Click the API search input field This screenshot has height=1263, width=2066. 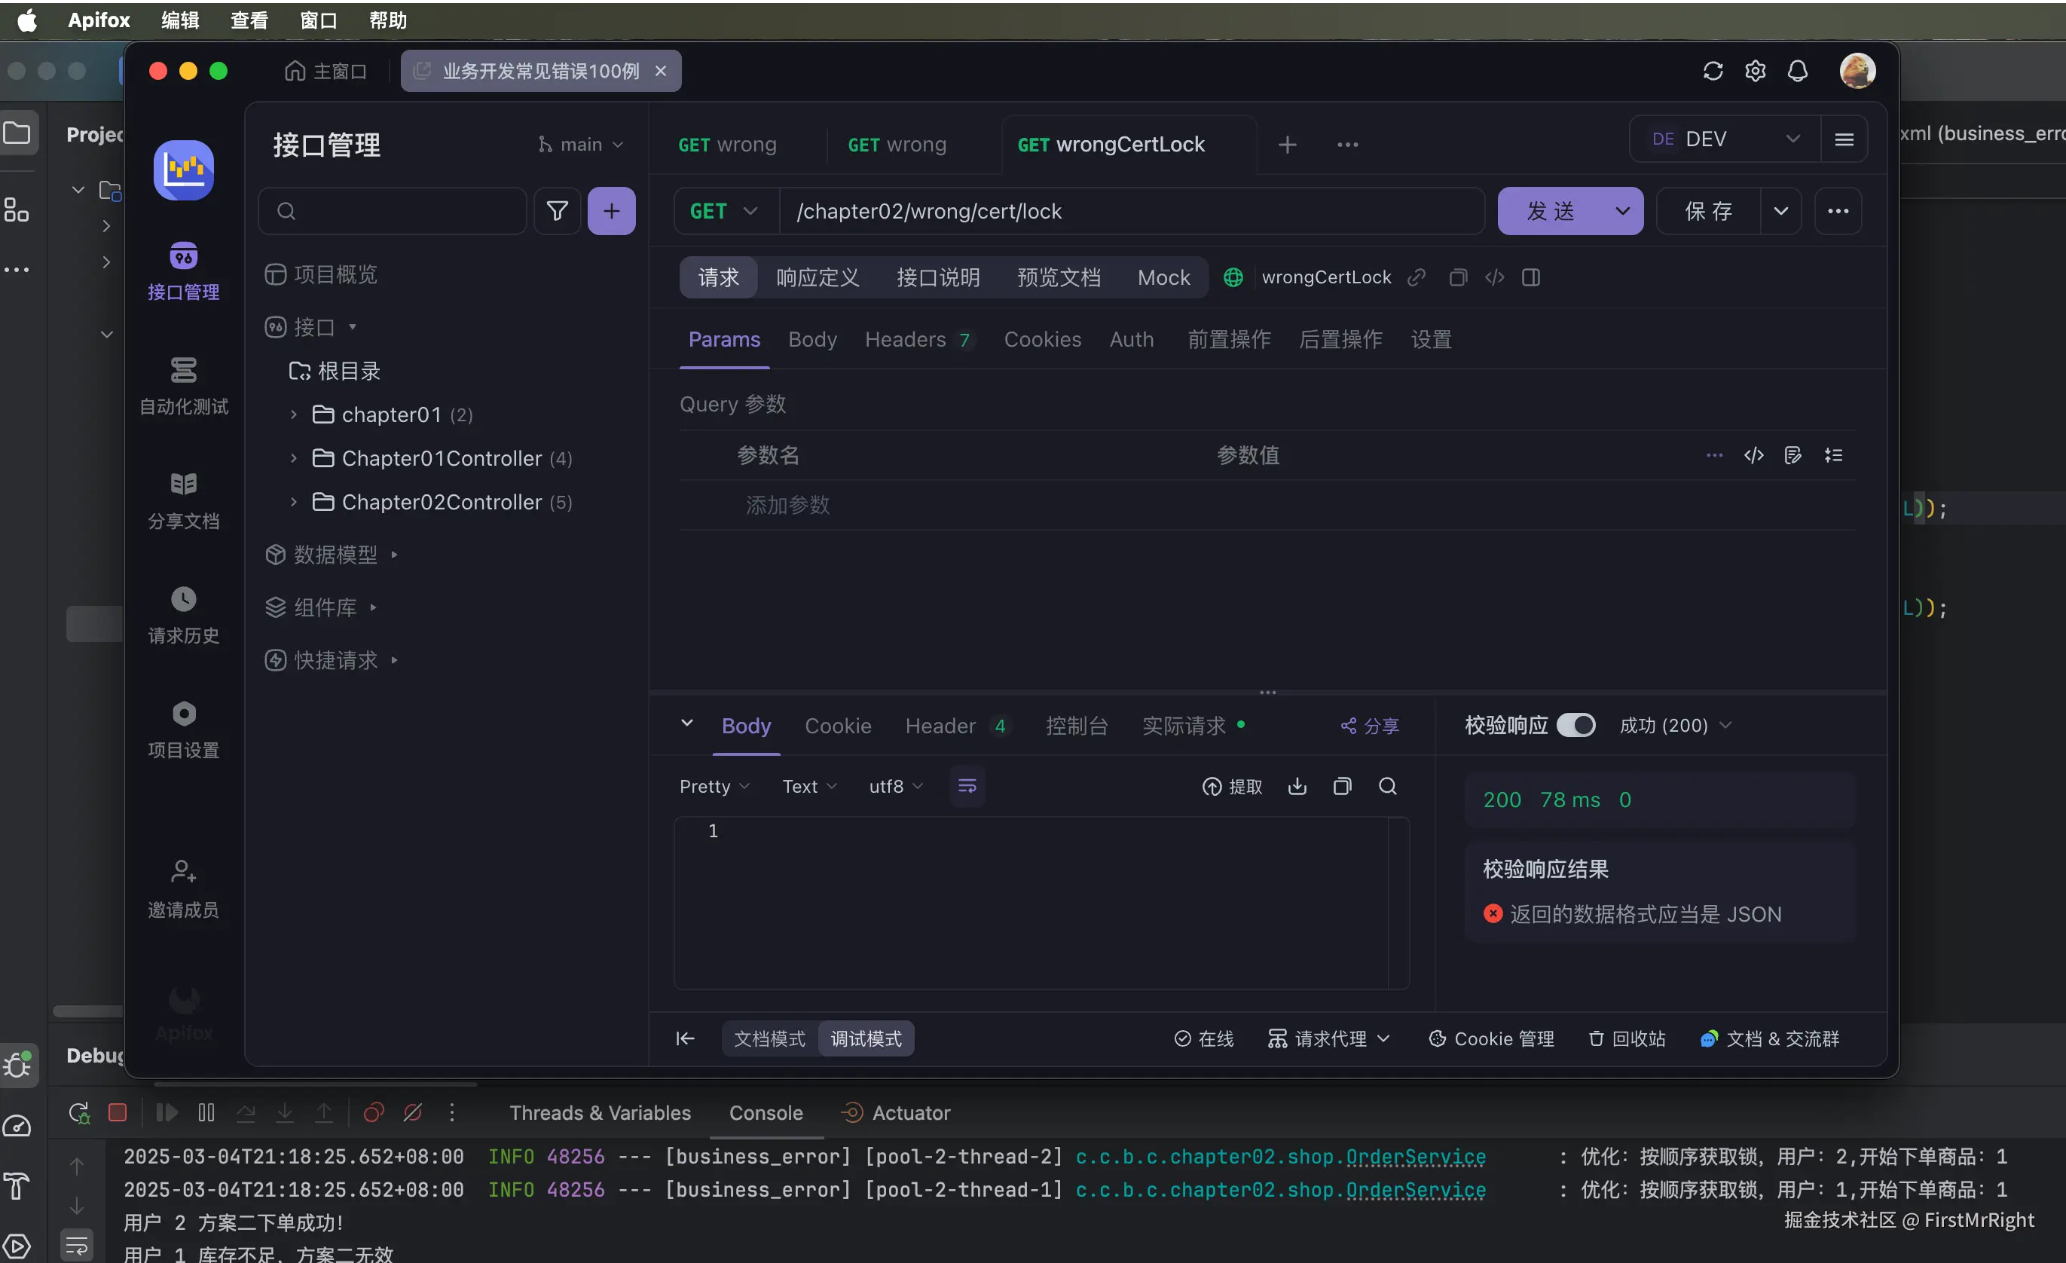click(x=402, y=210)
